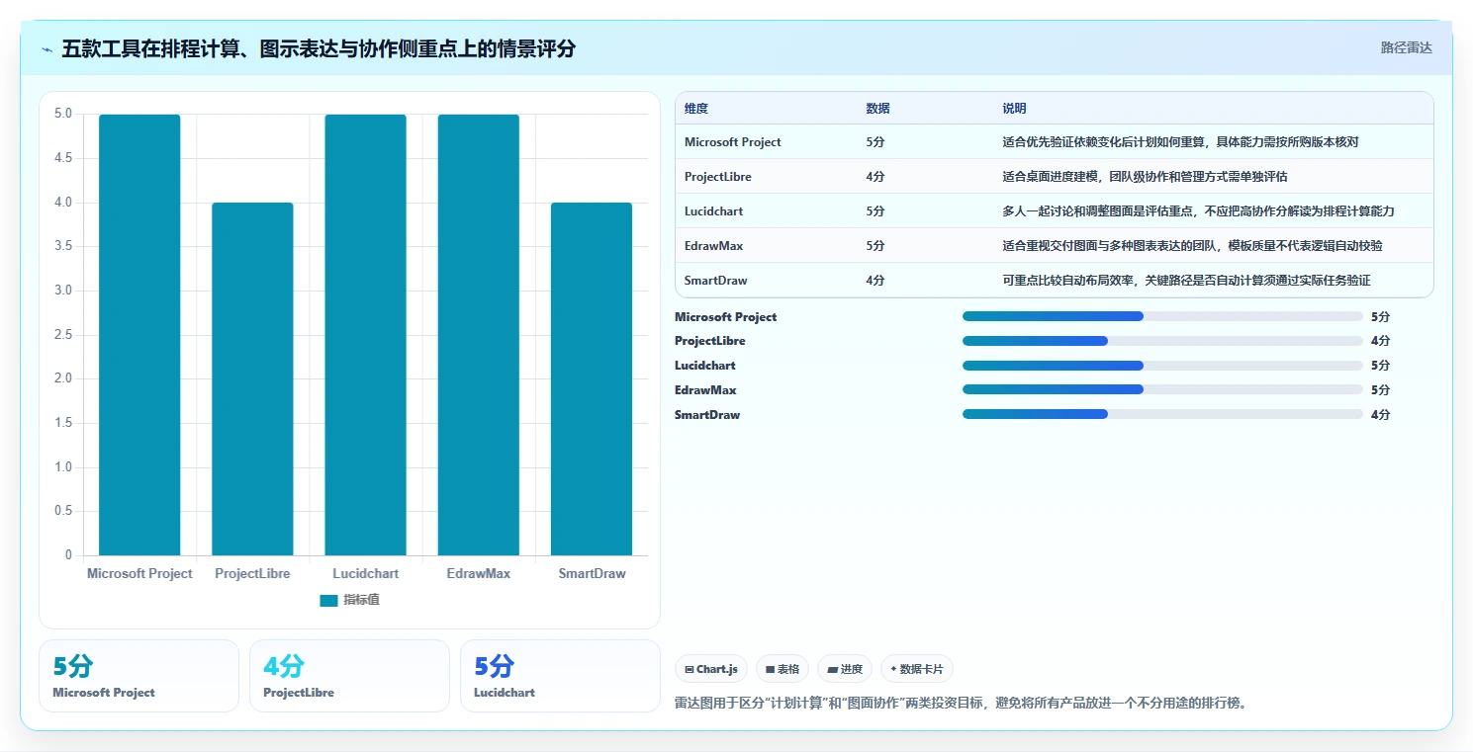
Task: Toggle the 指标值 legend color box
Action: point(328,600)
